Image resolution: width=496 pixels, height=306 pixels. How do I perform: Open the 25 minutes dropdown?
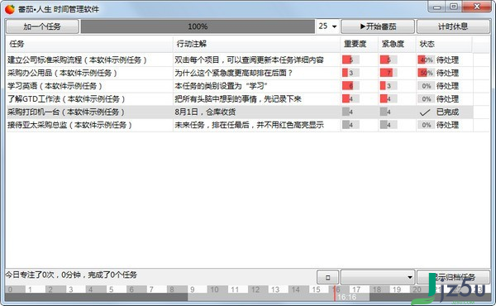[327, 26]
